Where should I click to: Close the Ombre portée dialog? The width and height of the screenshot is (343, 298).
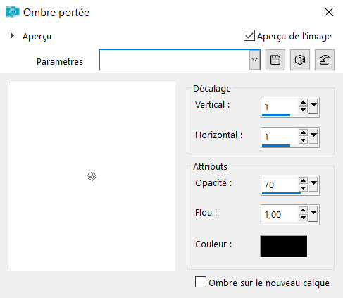(x=329, y=12)
